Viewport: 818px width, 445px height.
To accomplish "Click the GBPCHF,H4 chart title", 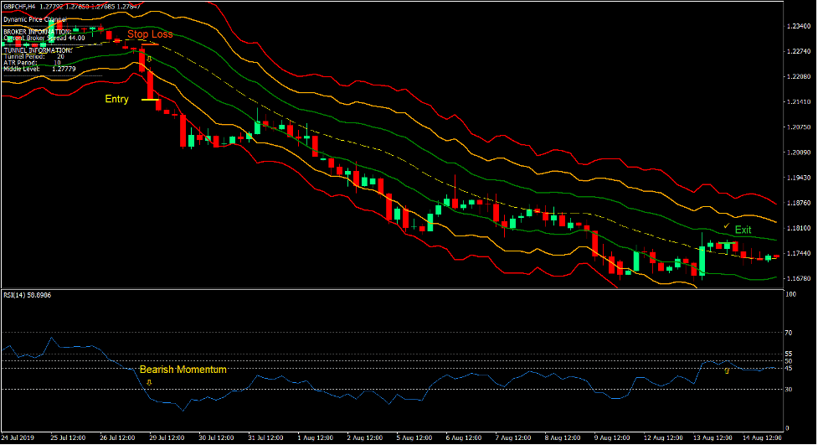I will [x=25, y=6].
